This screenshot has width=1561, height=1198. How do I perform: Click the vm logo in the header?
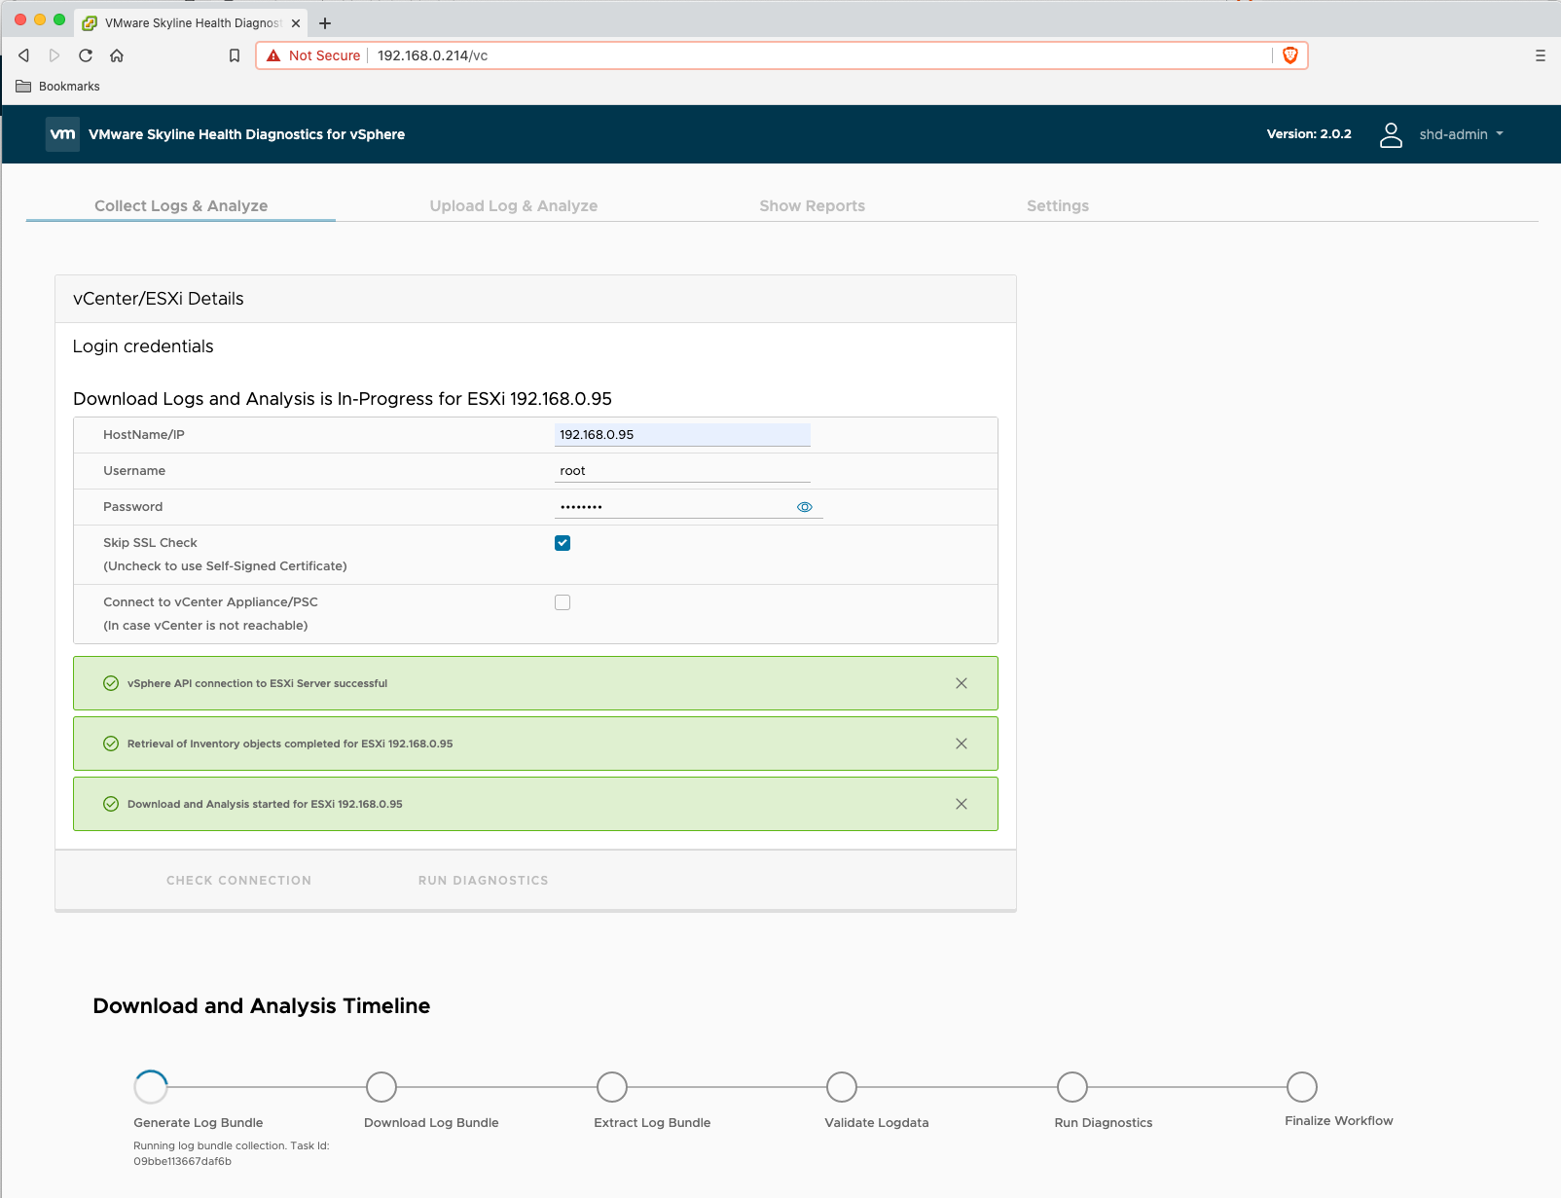click(x=63, y=134)
